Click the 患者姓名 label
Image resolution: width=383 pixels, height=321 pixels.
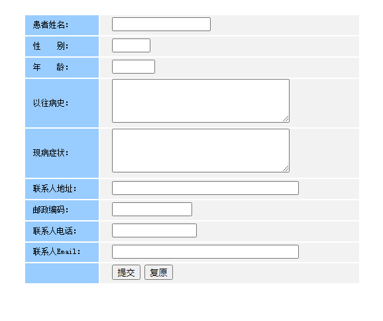point(50,25)
